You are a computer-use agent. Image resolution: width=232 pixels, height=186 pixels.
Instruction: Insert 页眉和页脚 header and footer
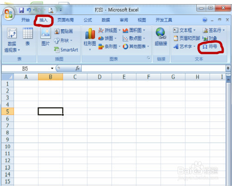[187, 38]
